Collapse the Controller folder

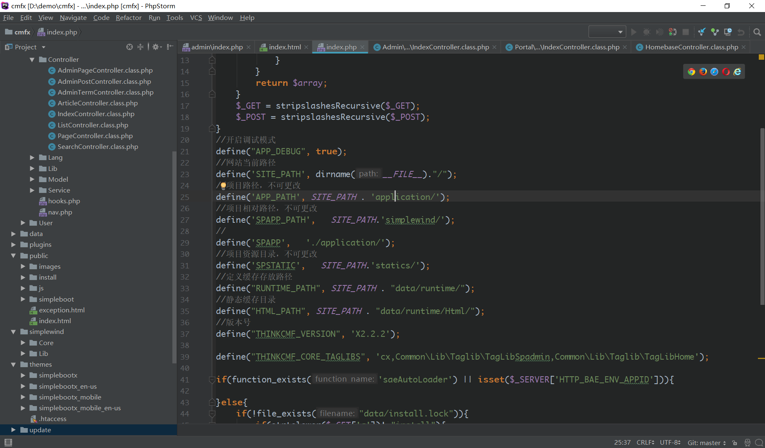pos(32,60)
